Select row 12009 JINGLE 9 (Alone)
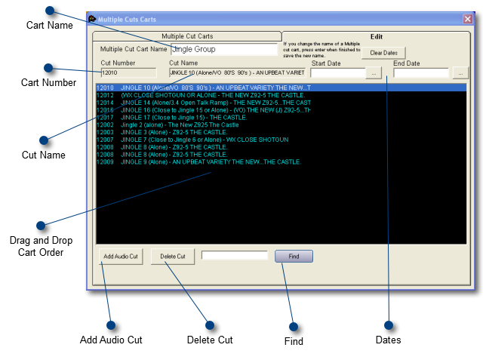The image size is (486, 363). [x=281, y=162]
